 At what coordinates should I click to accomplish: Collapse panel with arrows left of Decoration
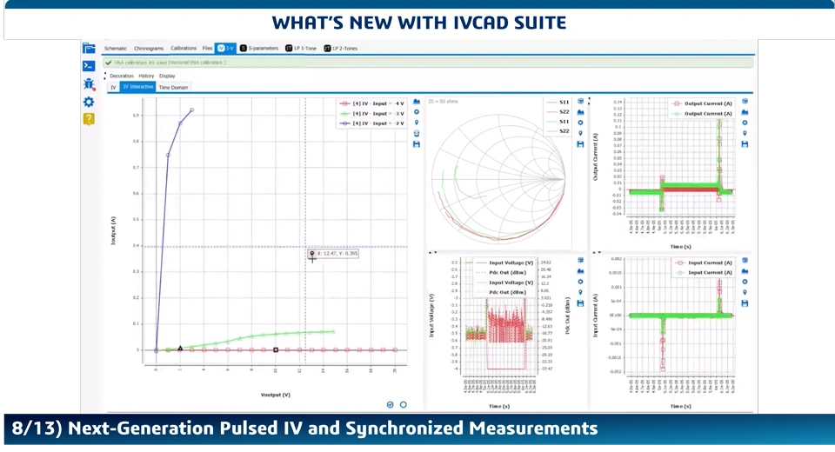(x=105, y=76)
